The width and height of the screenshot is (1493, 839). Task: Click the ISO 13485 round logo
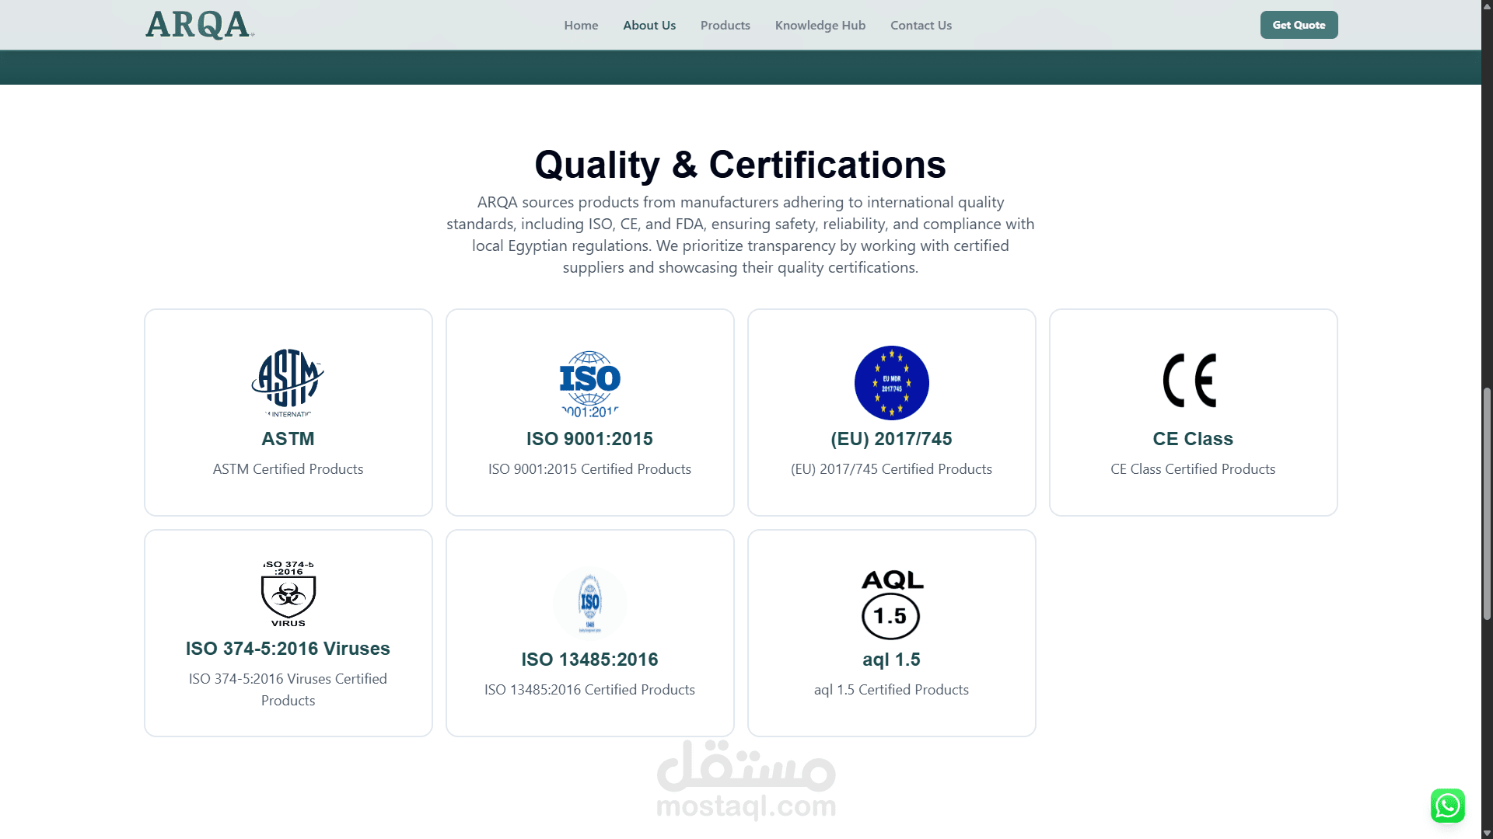[589, 604]
